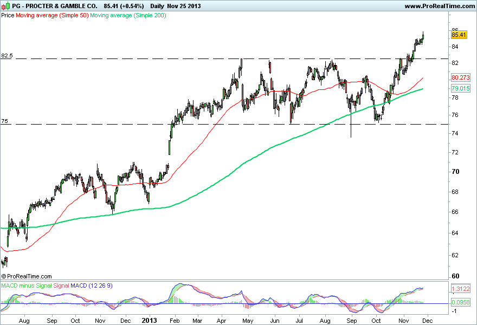
Task: Click the 60 price axis label
Action: pyautogui.click(x=455, y=276)
